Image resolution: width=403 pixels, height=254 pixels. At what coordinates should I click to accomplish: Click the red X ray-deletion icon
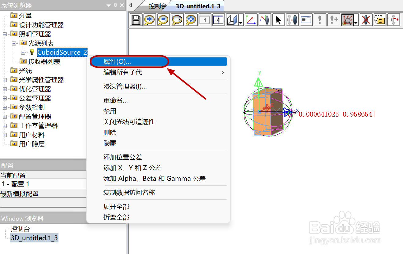click(366, 20)
